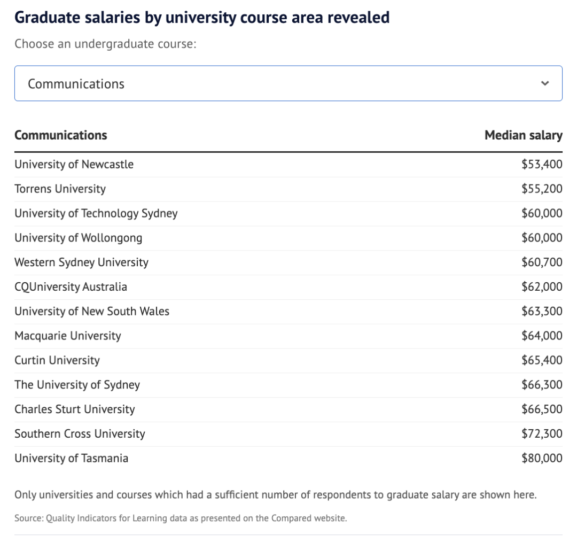Viewport: 577px width, 558px height.
Task: Select the Southern Cross University row
Action: pyautogui.click(x=80, y=434)
